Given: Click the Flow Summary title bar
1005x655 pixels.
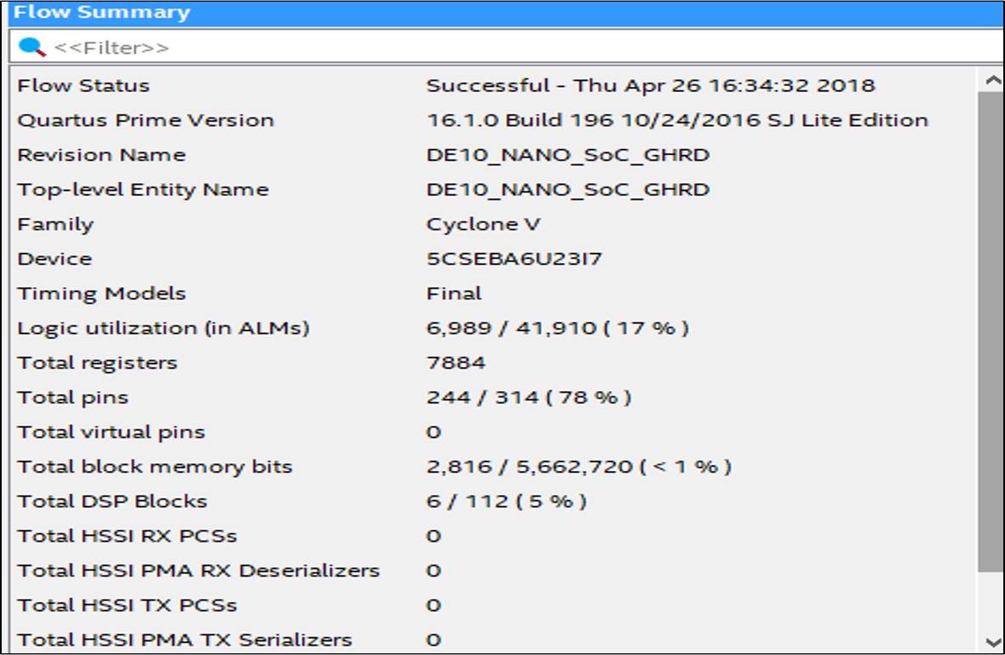Looking at the screenshot, I should (x=502, y=13).
